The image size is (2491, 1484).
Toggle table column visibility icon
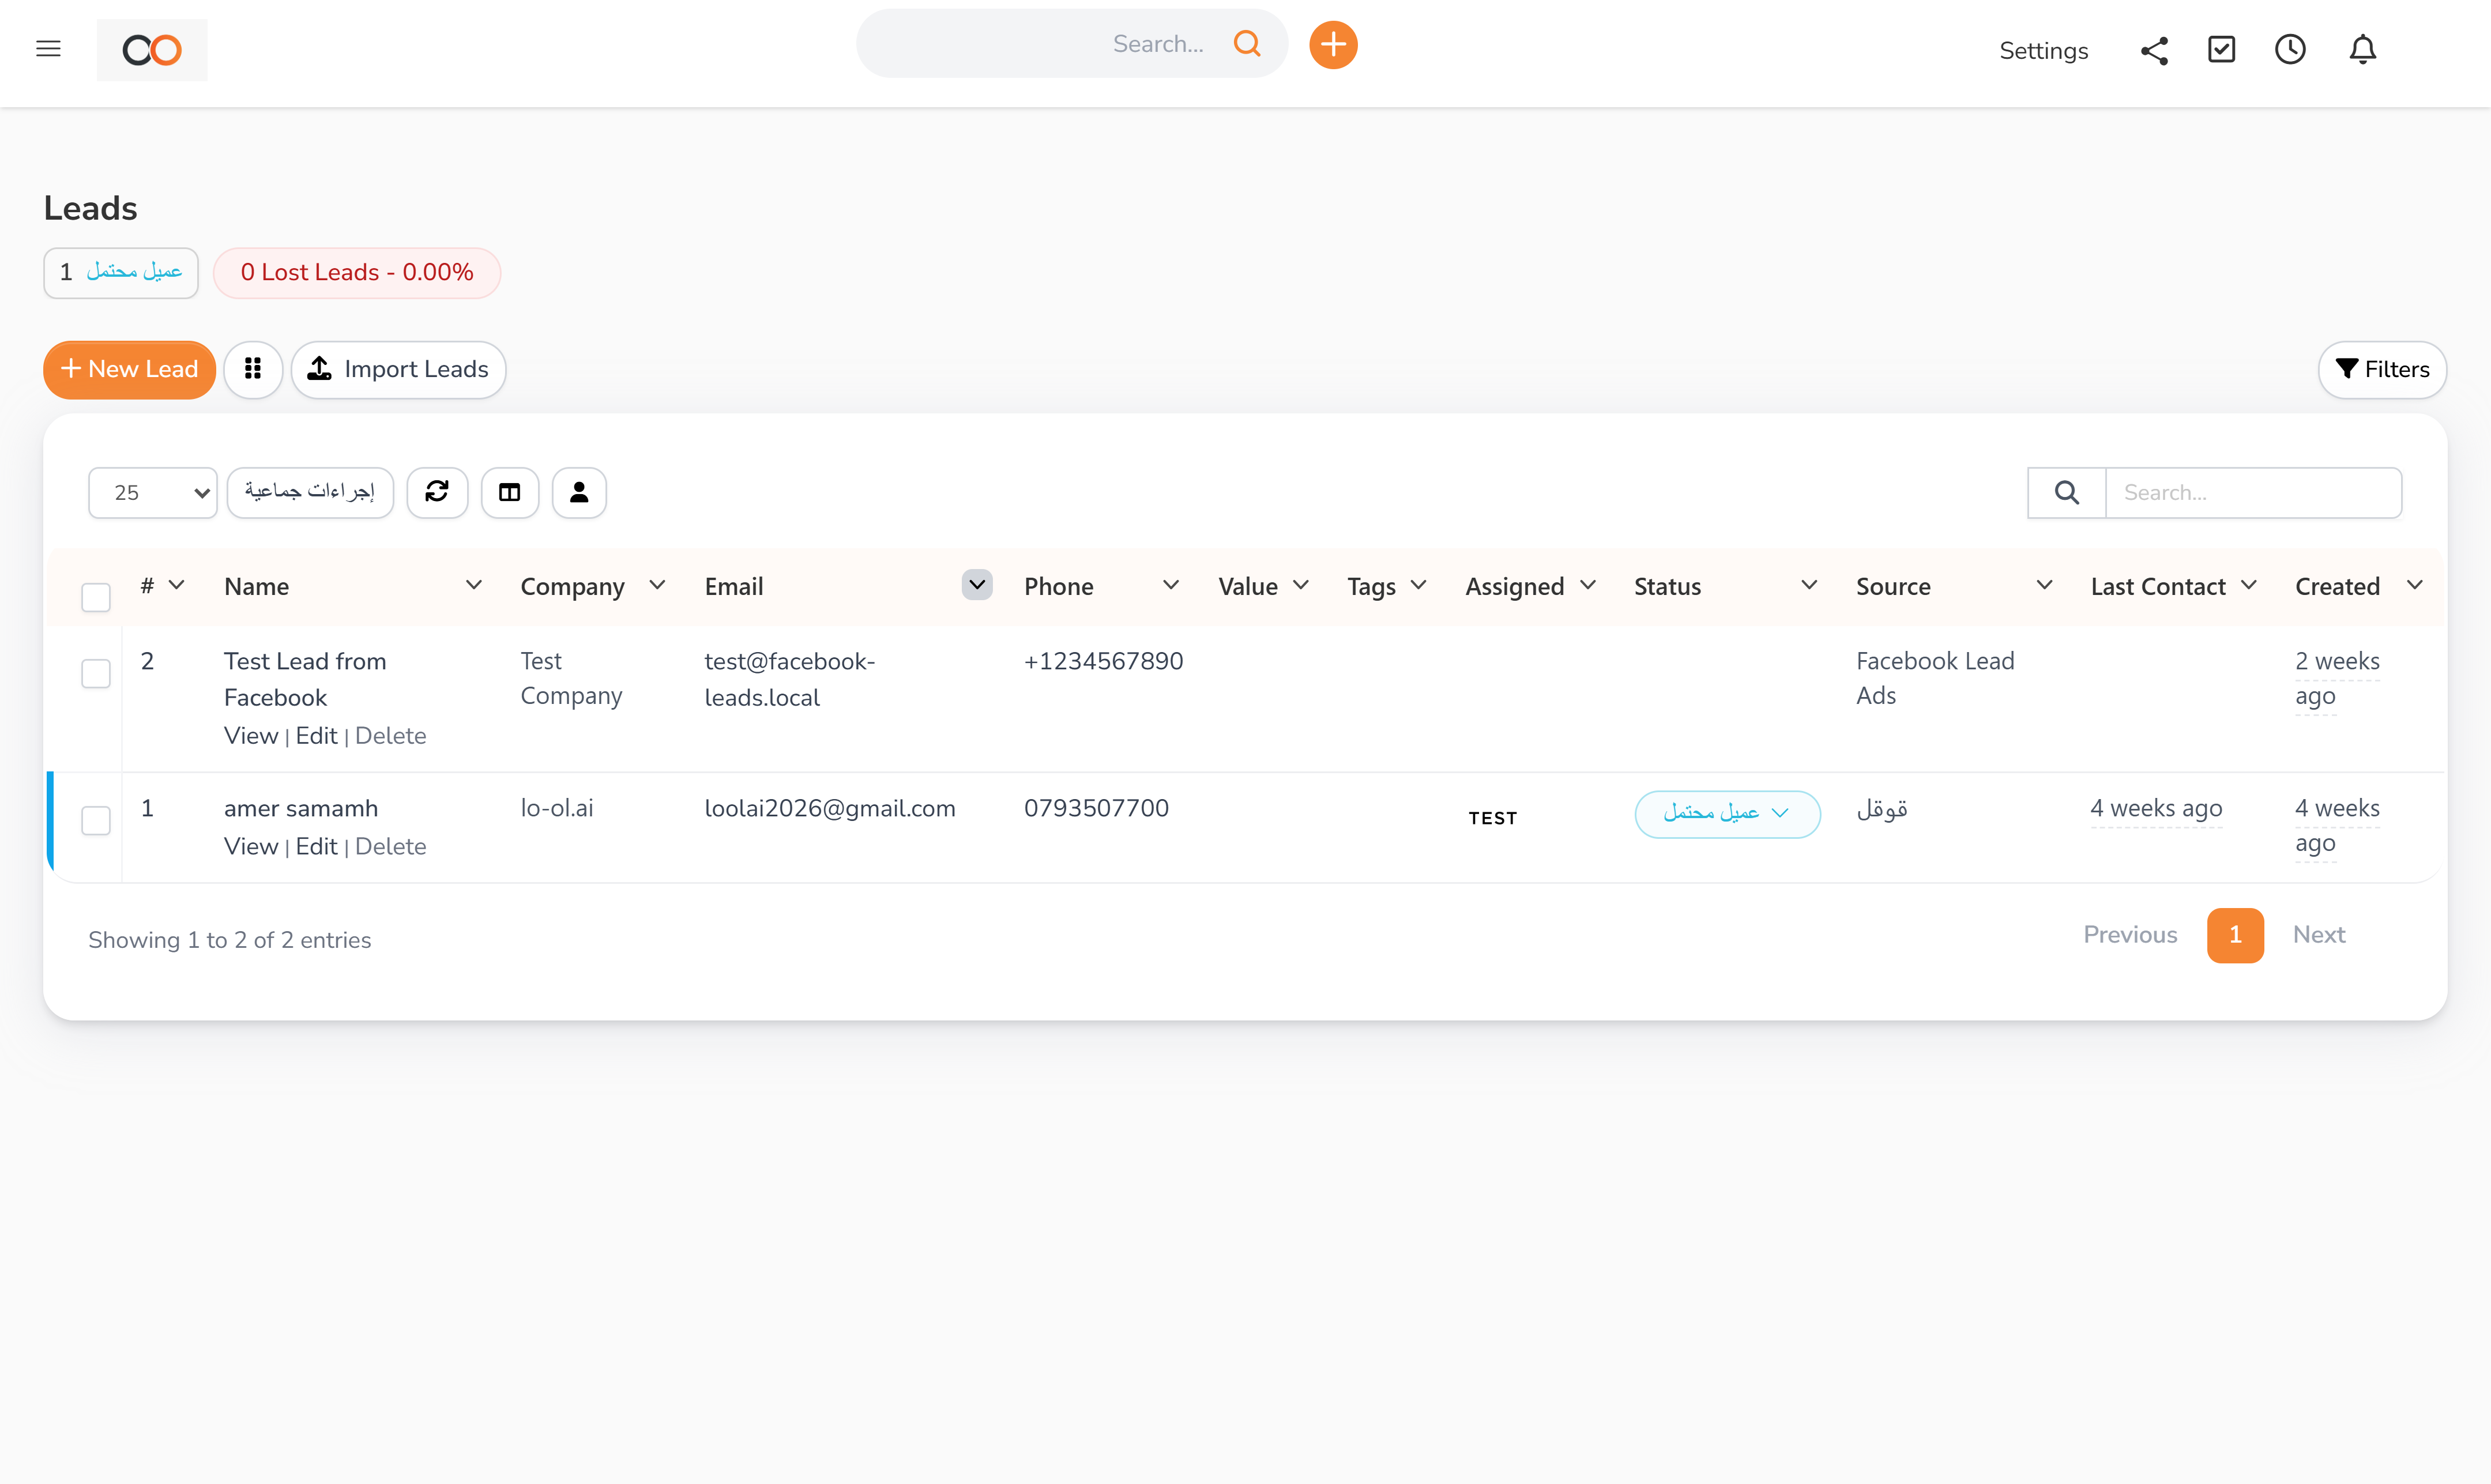click(x=510, y=492)
